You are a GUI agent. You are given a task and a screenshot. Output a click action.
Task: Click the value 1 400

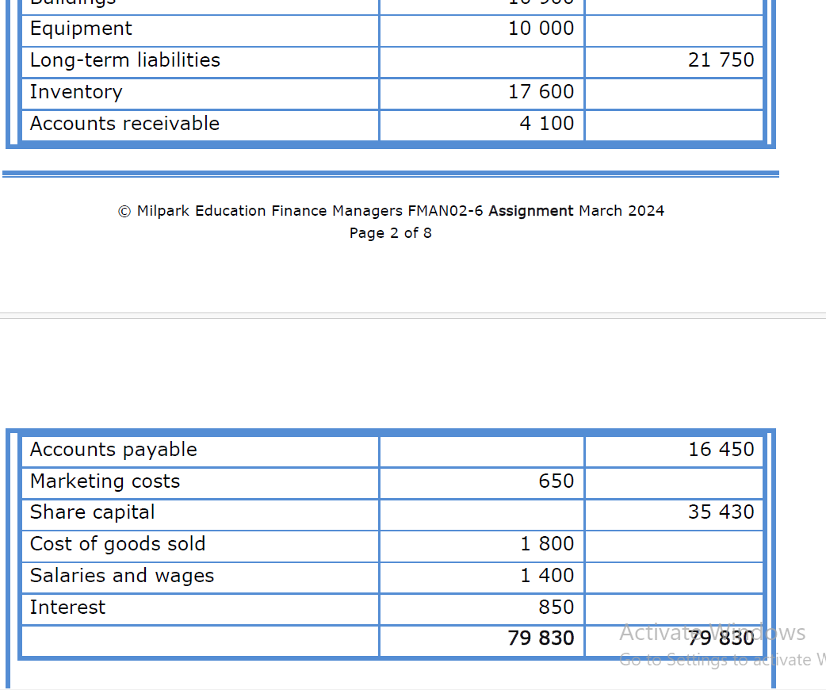(547, 576)
